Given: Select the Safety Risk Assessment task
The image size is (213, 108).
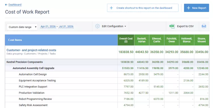Looking at the screenshot, I should [x=33, y=105].
